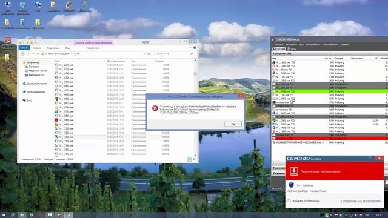Switch Explorer to details view icon
This screenshot has height=218, width=388.
click(x=190, y=159)
